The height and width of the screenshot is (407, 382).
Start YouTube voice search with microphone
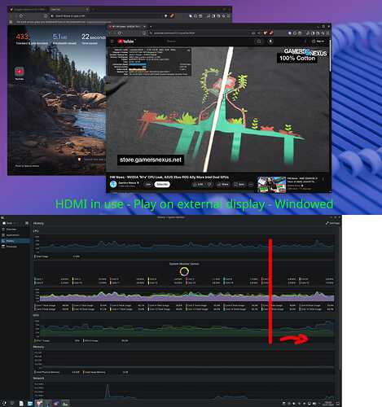[x=270, y=42]
